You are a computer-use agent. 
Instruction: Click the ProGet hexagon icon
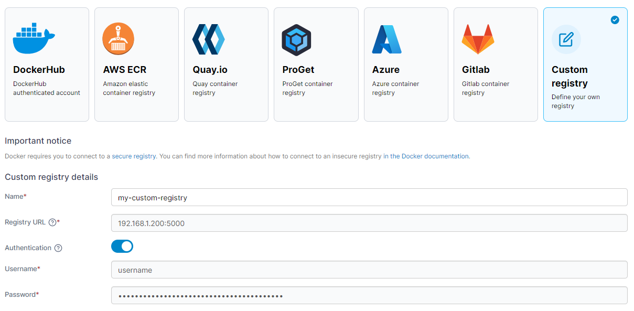coord(297,39)
